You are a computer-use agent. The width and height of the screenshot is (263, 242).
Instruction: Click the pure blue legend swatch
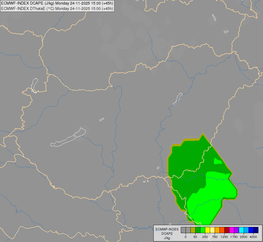[251, 230]
